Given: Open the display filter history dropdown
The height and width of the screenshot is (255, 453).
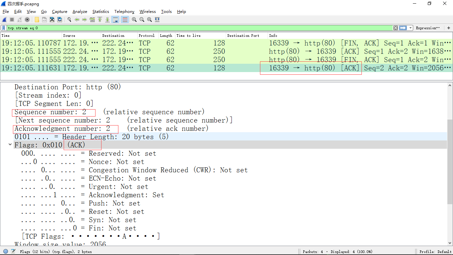Looking at the screenshot, I should pyautogui.click(x=411, y=28).
